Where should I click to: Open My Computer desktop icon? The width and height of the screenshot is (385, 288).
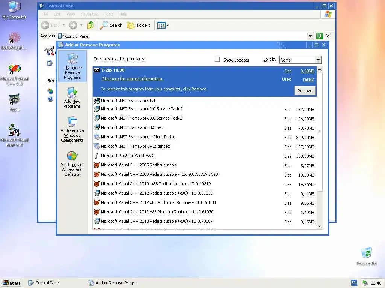(15, 10)
